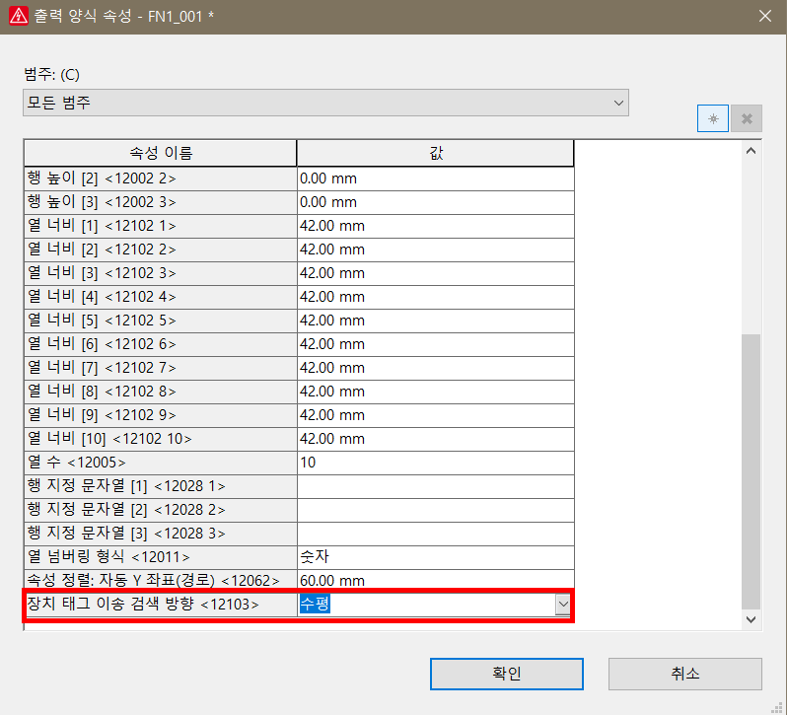Close the 출력 양식 속성 dialog
Image resolution: width=787 pixels, height=715 pixels.
click(765, 16)
